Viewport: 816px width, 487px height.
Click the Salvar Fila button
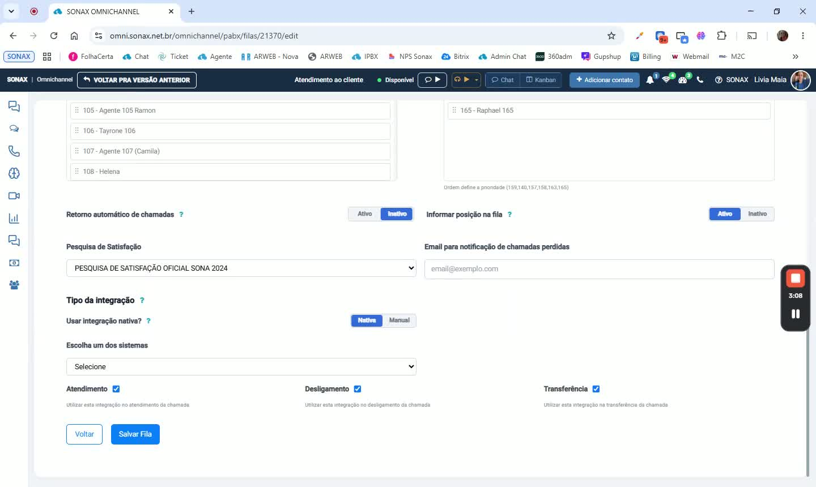coord(135,434)
